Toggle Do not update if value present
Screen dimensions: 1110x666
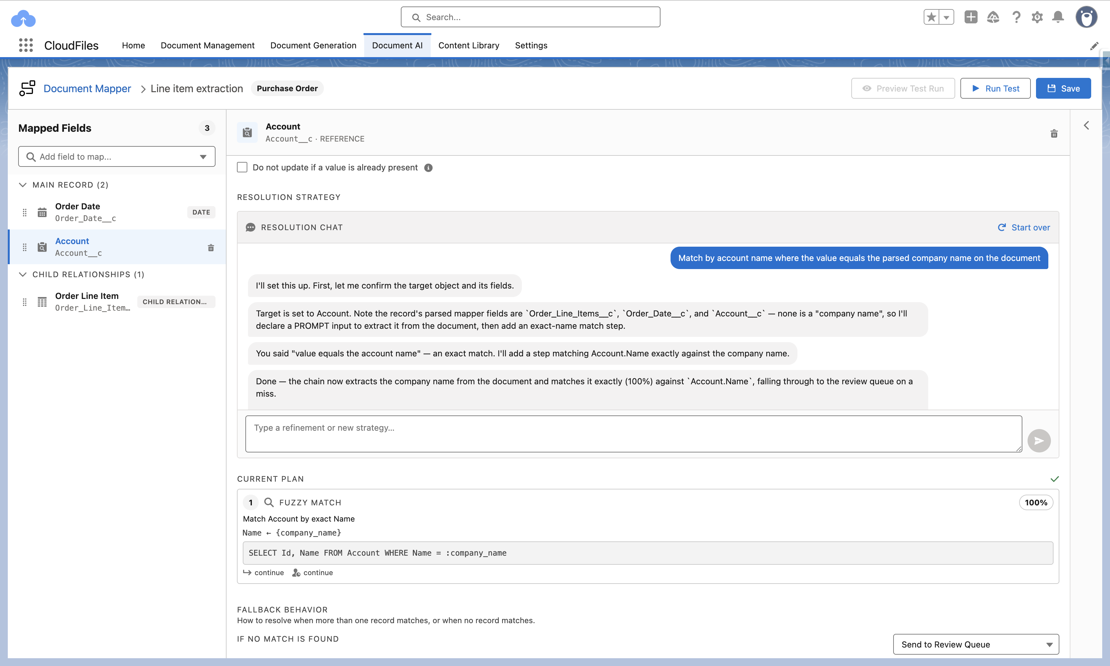pyautogui.click(x=242, y=167)
